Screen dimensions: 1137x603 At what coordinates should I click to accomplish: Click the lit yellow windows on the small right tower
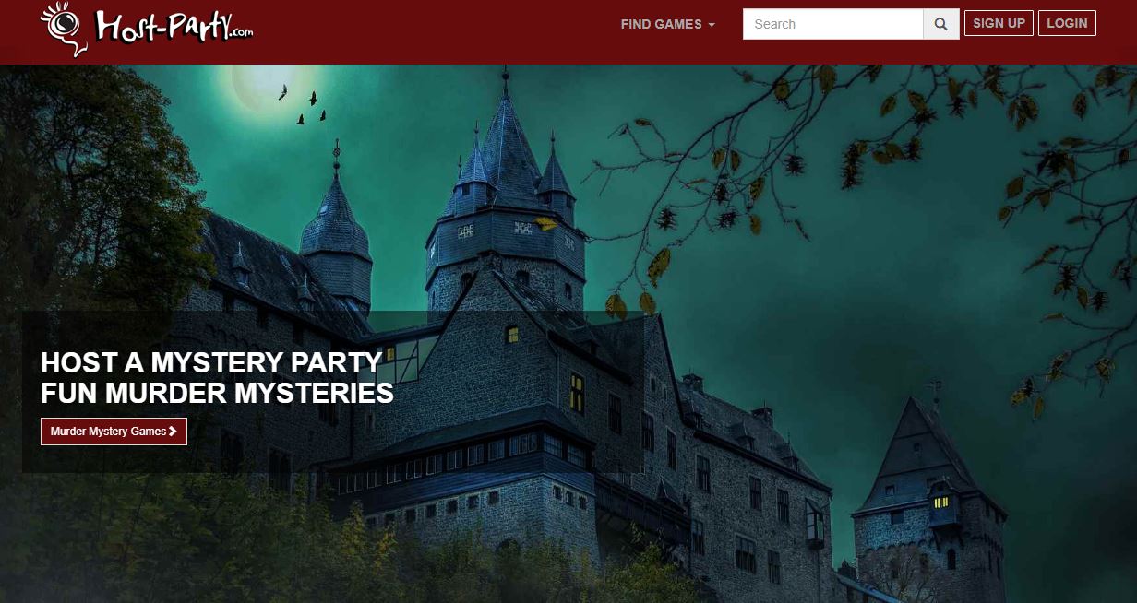click(940, 502)
